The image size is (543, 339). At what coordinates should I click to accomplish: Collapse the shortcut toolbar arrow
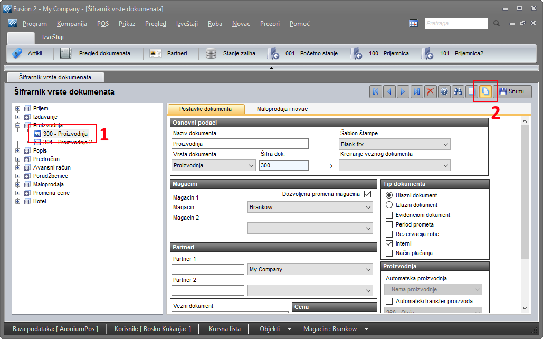[271, 68]
